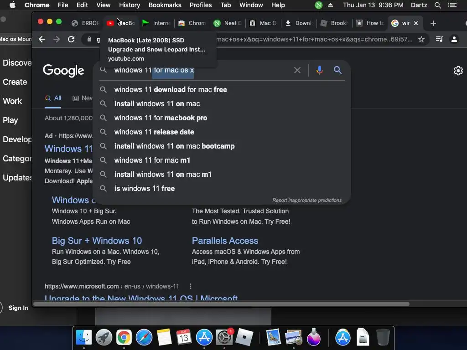Open Google Chrome from the Dock

[x=124, y=338]
